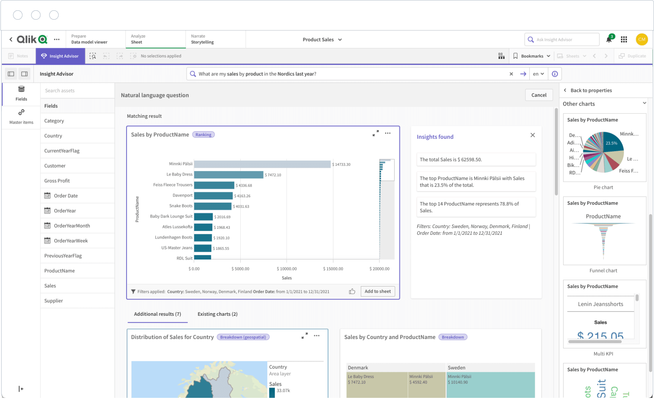Open the Narrate Storytelling section
This screenshot has height=418, width=654.
click(202, 39)
